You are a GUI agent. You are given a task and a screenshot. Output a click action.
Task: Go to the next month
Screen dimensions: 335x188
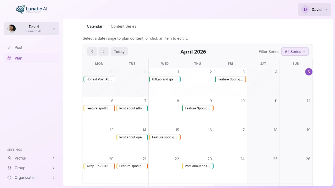104,52
